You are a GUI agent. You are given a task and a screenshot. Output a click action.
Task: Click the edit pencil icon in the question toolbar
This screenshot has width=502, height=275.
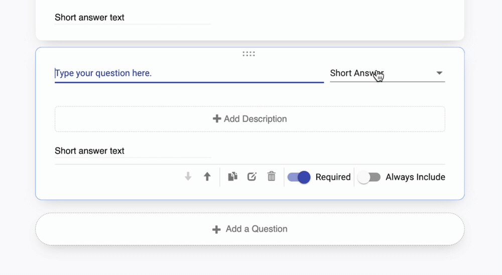(x=252, y=177)
